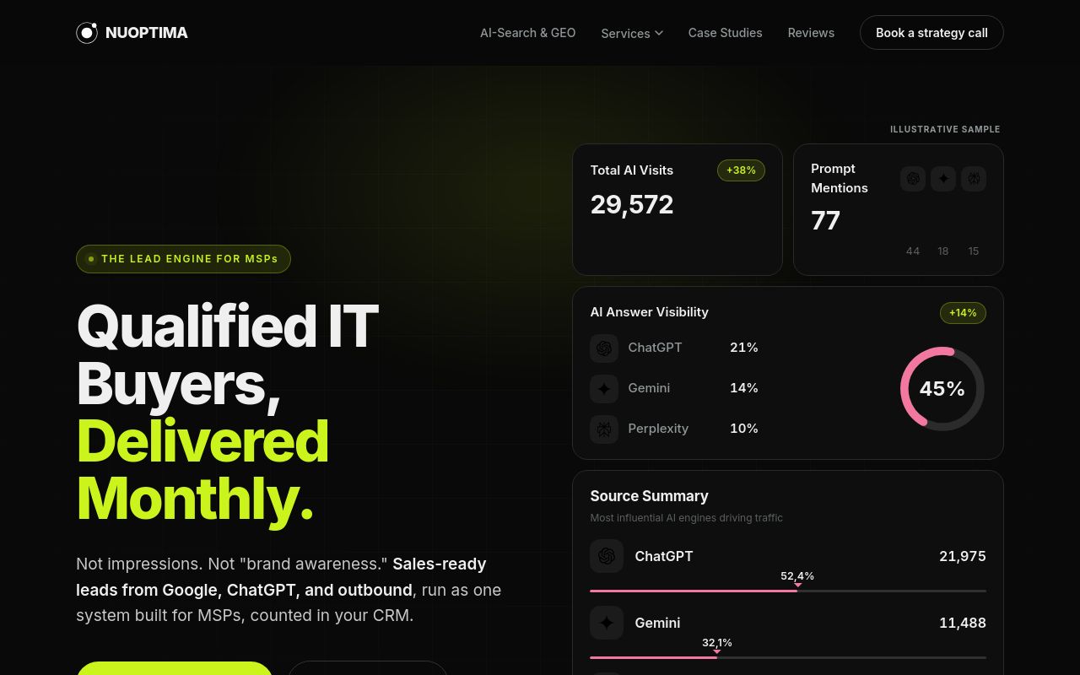Viewport: 1080px width, 675px height.
Task: Click the ChatGPT 52.4% progress bar
Action: click(788, 591)
